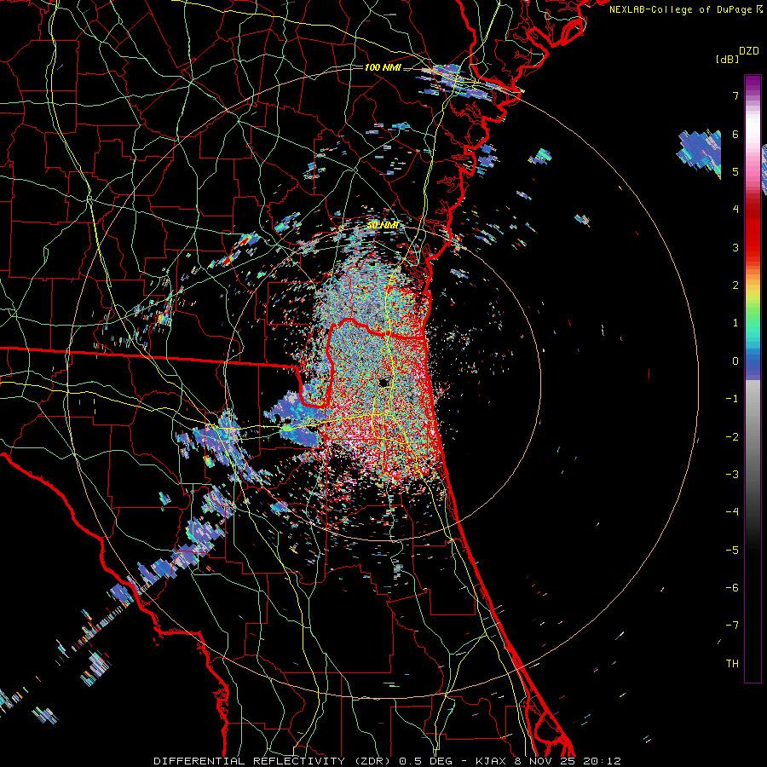
Task: Click the -2 tick label on the scale
Action: coord(732,437)
